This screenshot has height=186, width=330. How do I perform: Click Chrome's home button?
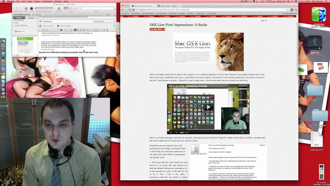pos(133,10)
